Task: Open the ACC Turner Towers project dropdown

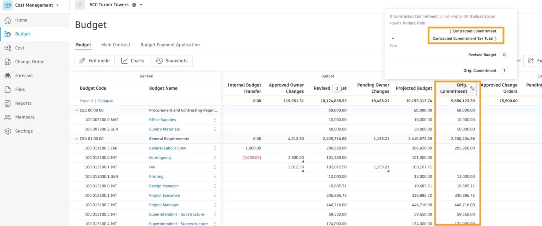Action: (x=140, y=5)
